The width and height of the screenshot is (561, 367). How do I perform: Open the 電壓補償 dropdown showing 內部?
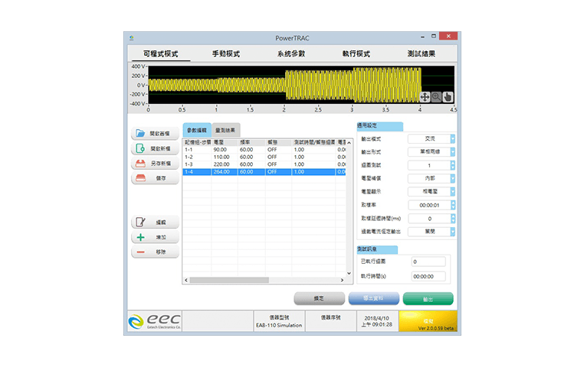pyautogui.click(x=453, y=178)
